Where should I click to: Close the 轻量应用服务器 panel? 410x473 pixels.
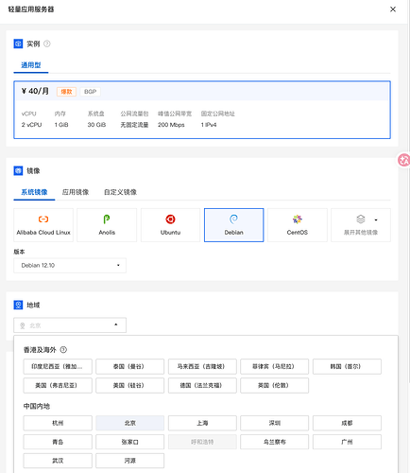393,9
